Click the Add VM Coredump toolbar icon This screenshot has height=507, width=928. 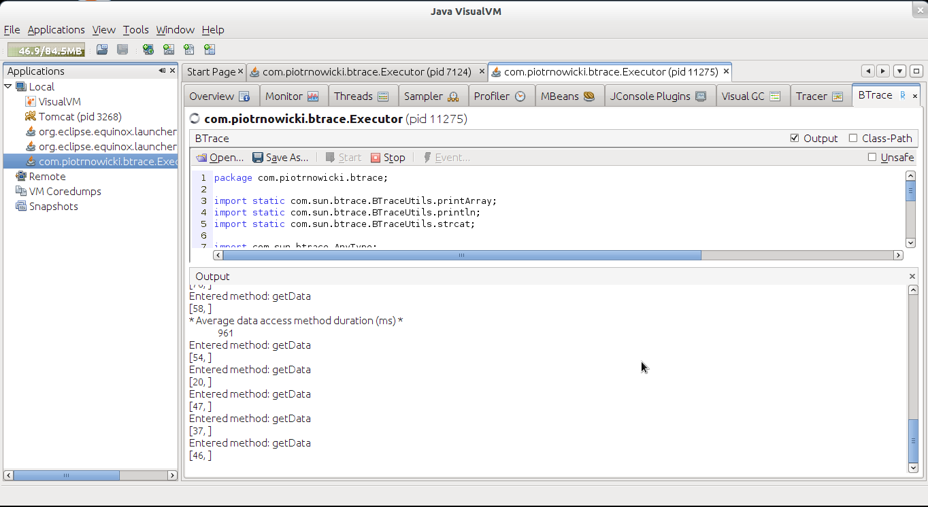(189, 50)
